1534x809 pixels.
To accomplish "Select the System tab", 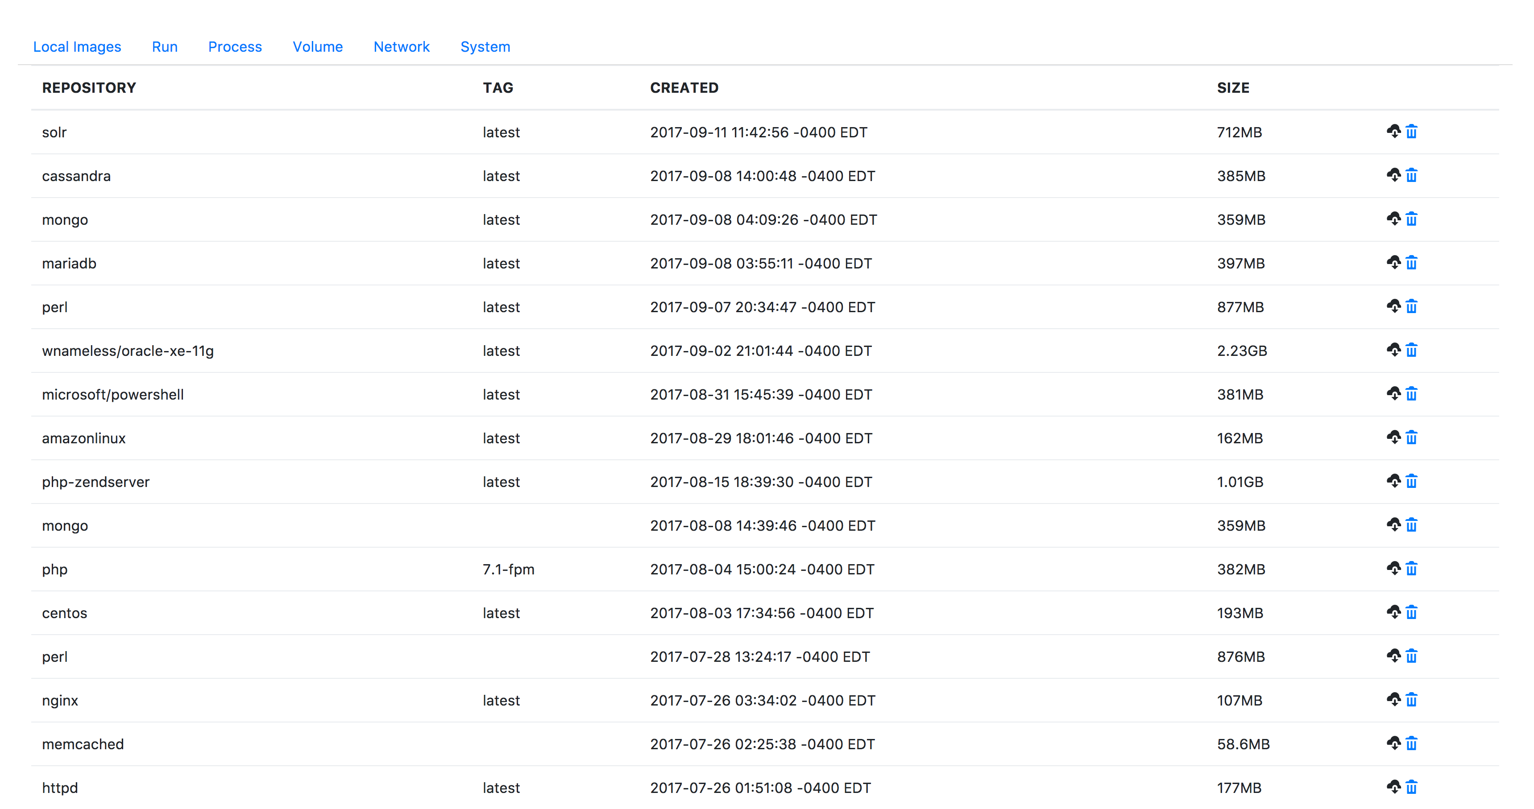I will click(485, 46).
